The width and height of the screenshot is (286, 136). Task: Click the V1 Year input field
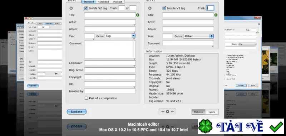(x=168, y=36)
